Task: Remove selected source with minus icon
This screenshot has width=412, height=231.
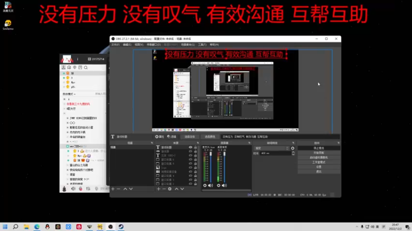Action: coord(164,189)
